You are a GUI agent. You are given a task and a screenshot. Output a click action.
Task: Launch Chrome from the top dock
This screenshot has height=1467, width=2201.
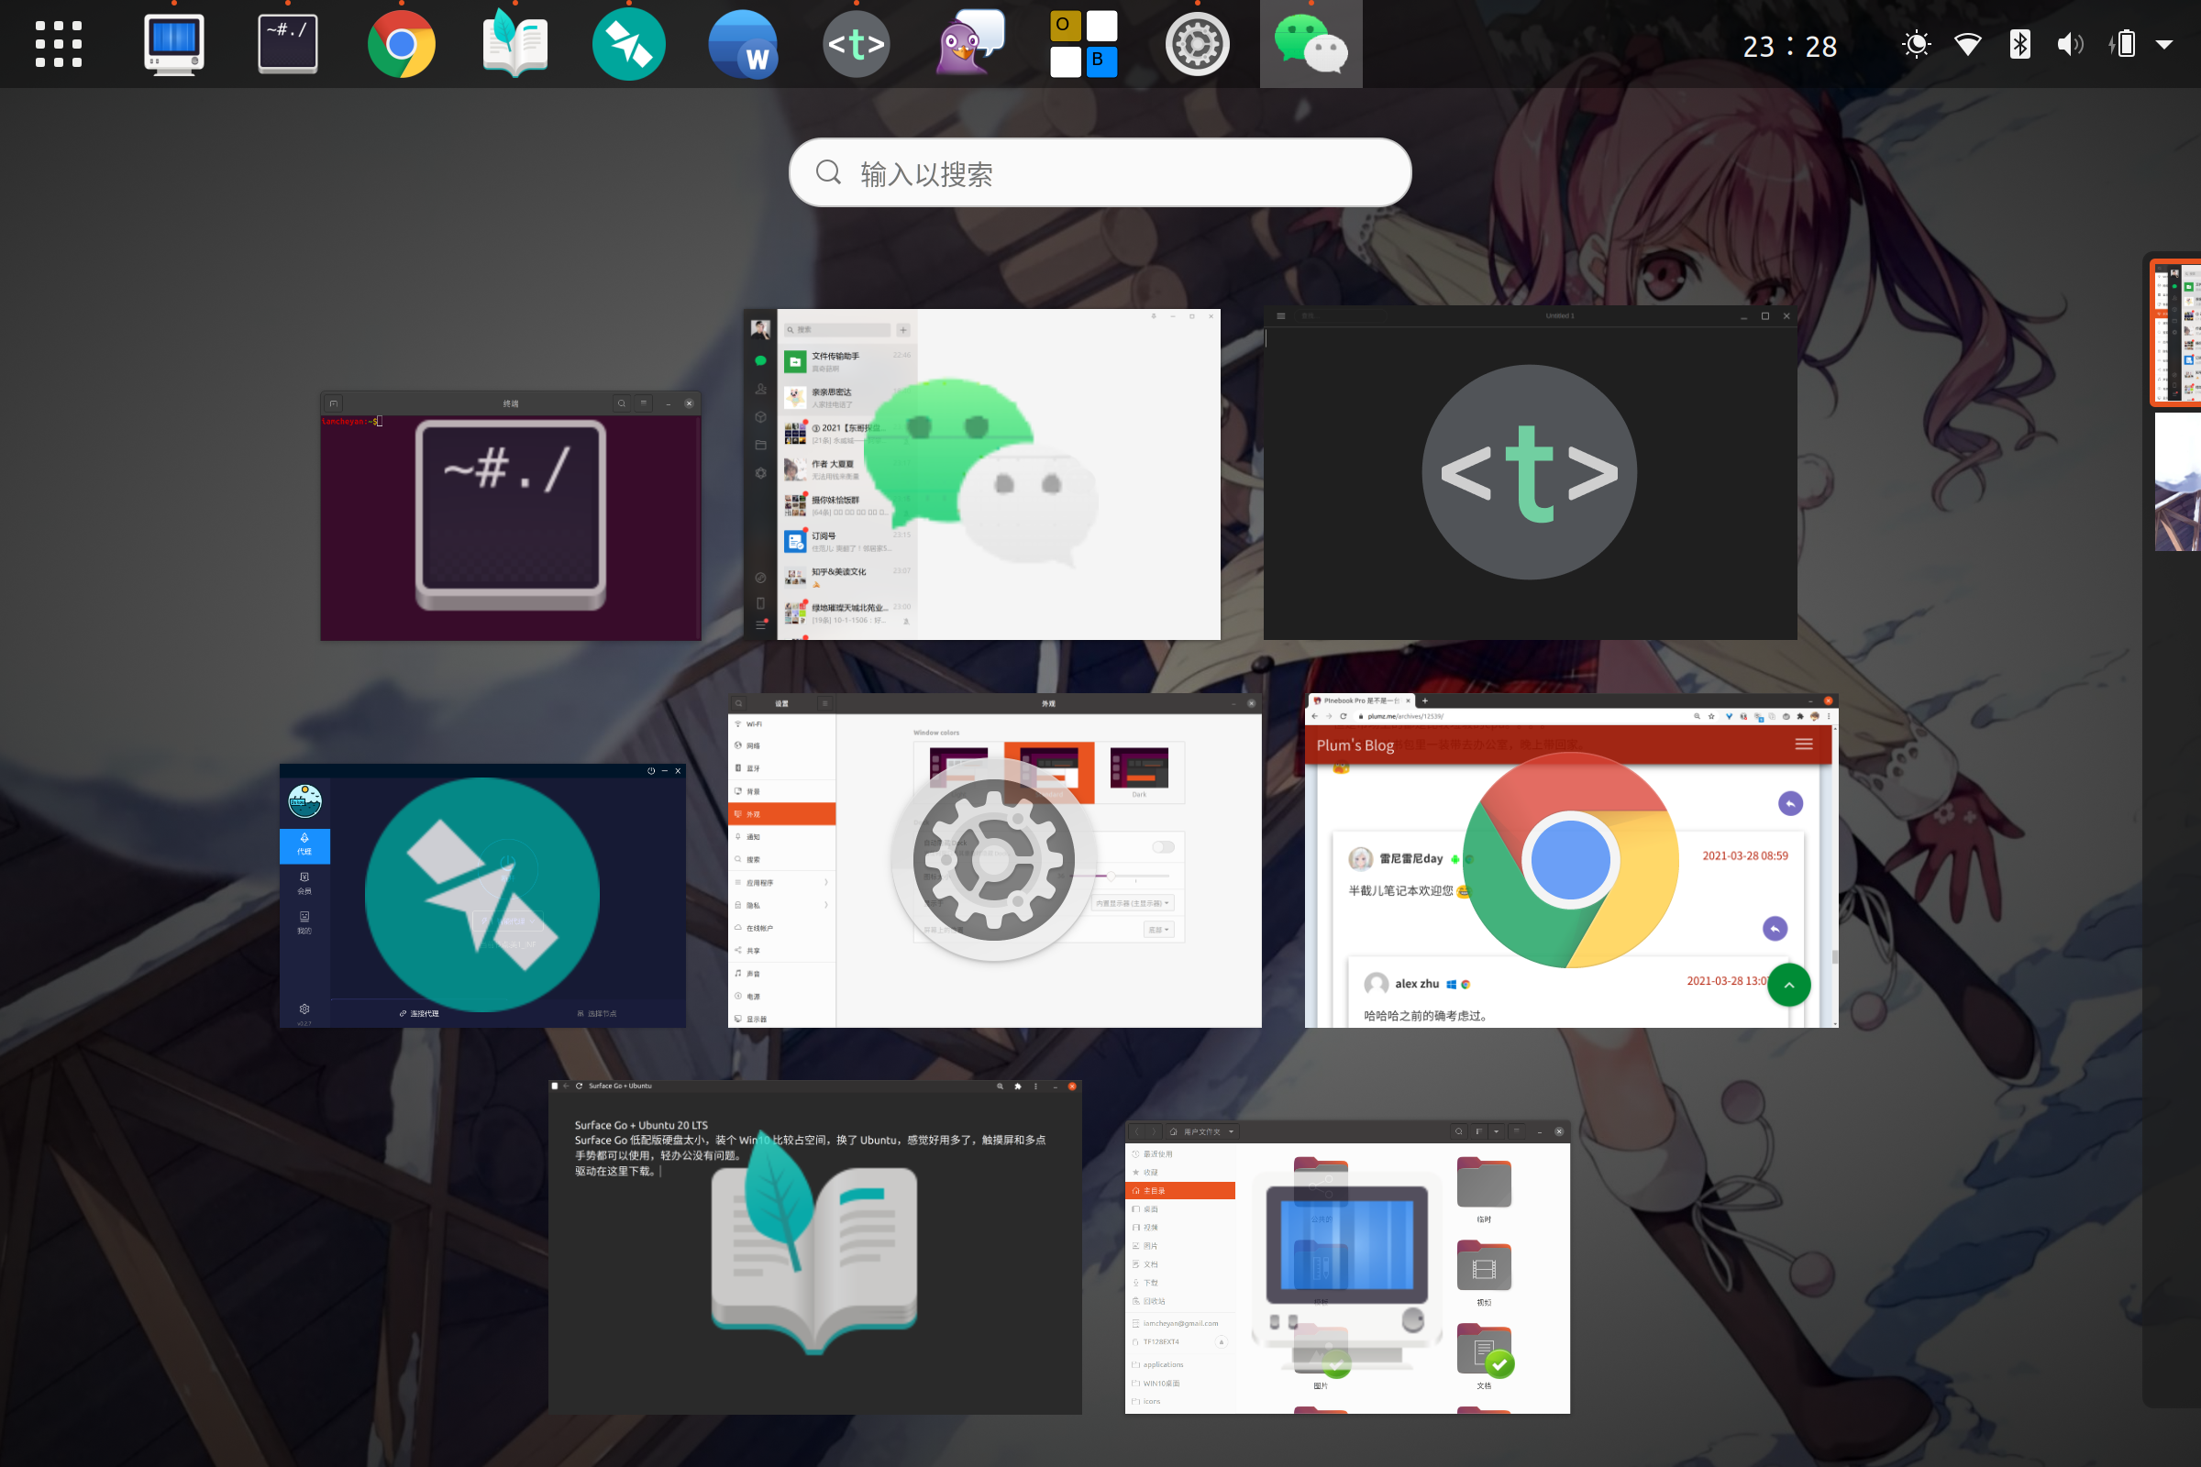(402, 44)
